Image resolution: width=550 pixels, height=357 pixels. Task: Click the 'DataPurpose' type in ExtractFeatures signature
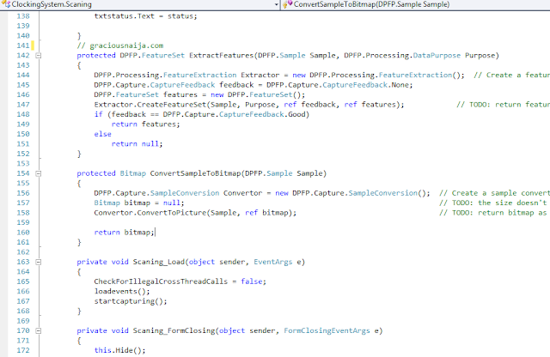[x=437, y=56]
